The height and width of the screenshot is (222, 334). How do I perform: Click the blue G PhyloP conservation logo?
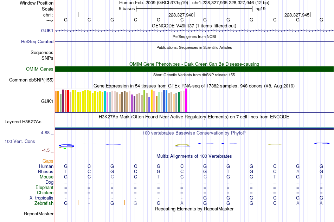pyautogui.click(x=66, y=146)
